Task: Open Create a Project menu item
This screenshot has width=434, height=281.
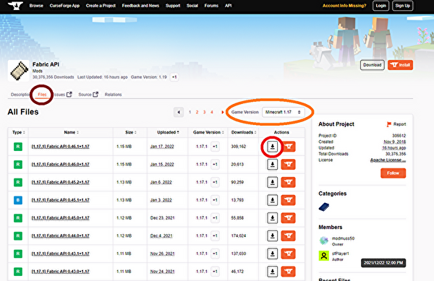Action: [x=101, y=6]
